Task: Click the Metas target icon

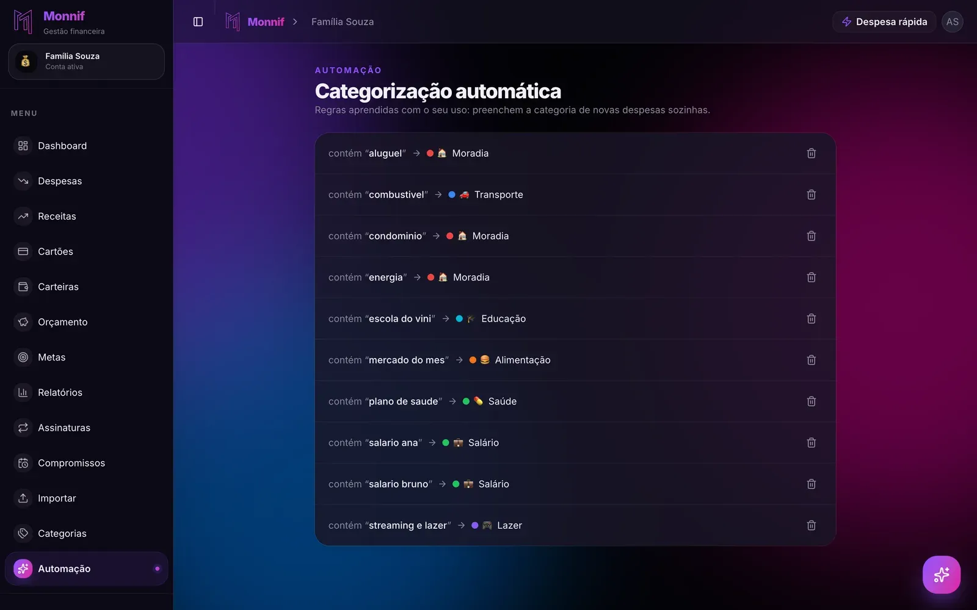Action: [23, 357]
